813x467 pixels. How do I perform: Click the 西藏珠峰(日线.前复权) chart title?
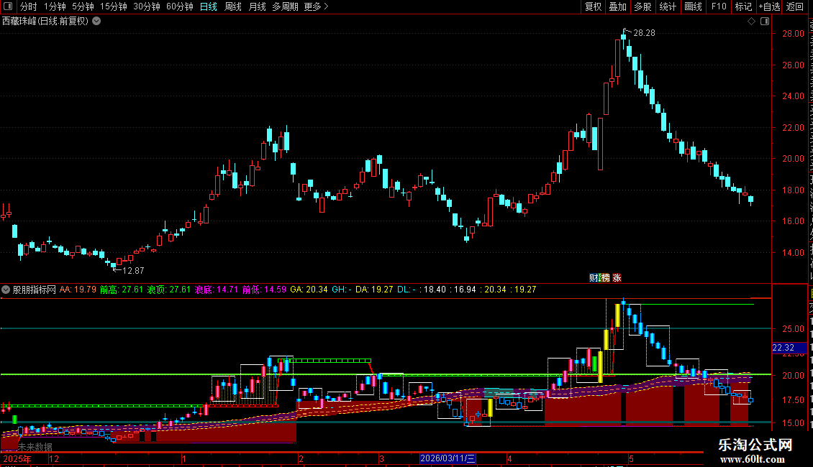pyautogui.click(x=45, y=22)
